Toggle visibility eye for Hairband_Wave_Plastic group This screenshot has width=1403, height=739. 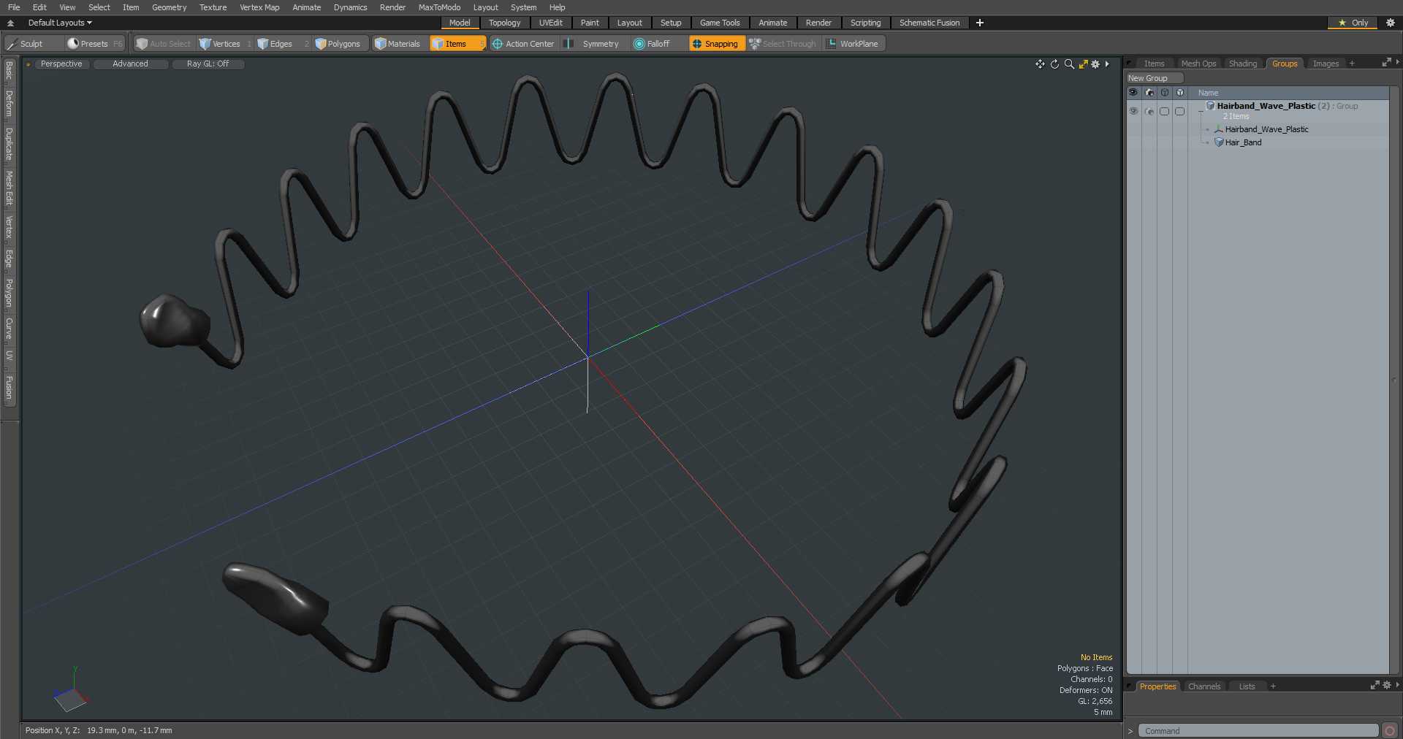pyautogui.click(x=1133, y=111)
